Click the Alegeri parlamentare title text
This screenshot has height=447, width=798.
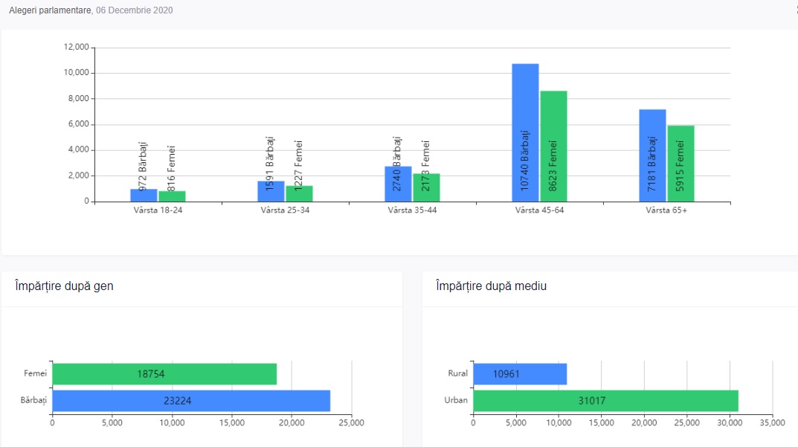[50, 10]
